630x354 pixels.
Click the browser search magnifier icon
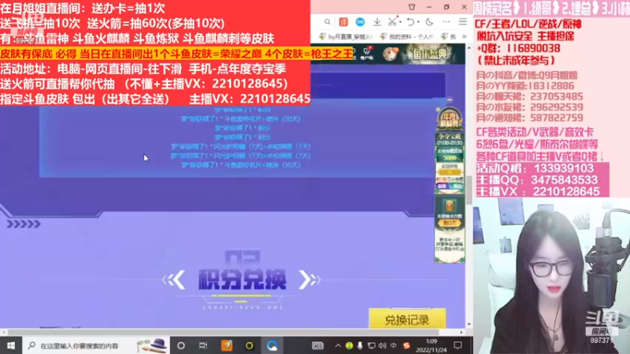pos(328,22)
